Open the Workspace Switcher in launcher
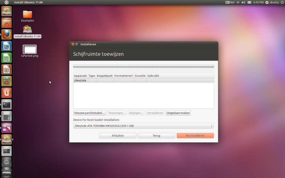285x178 pixels. point(6,151)
